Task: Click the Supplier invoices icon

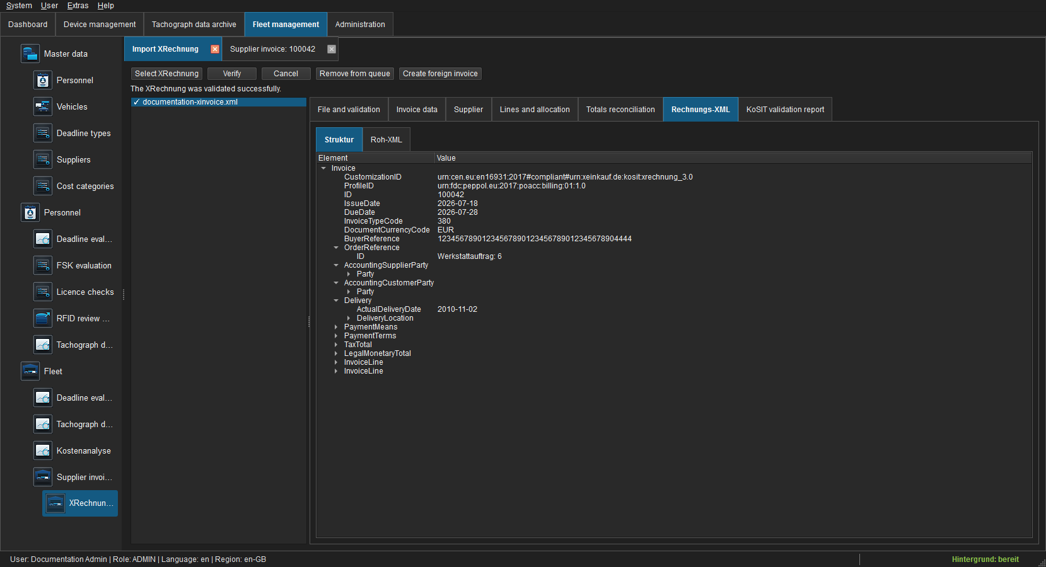Action: point(43,477)
